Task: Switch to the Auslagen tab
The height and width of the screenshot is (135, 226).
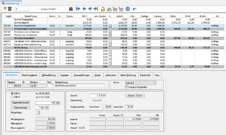Action: tap(65, 75)
